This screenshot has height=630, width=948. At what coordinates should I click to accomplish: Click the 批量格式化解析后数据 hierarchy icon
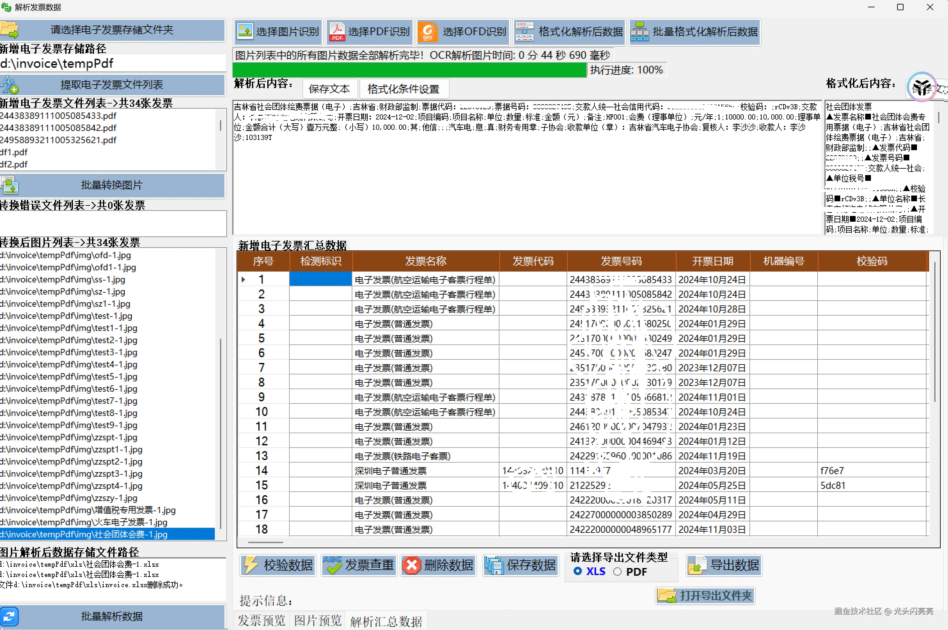(x=640, y=31)
